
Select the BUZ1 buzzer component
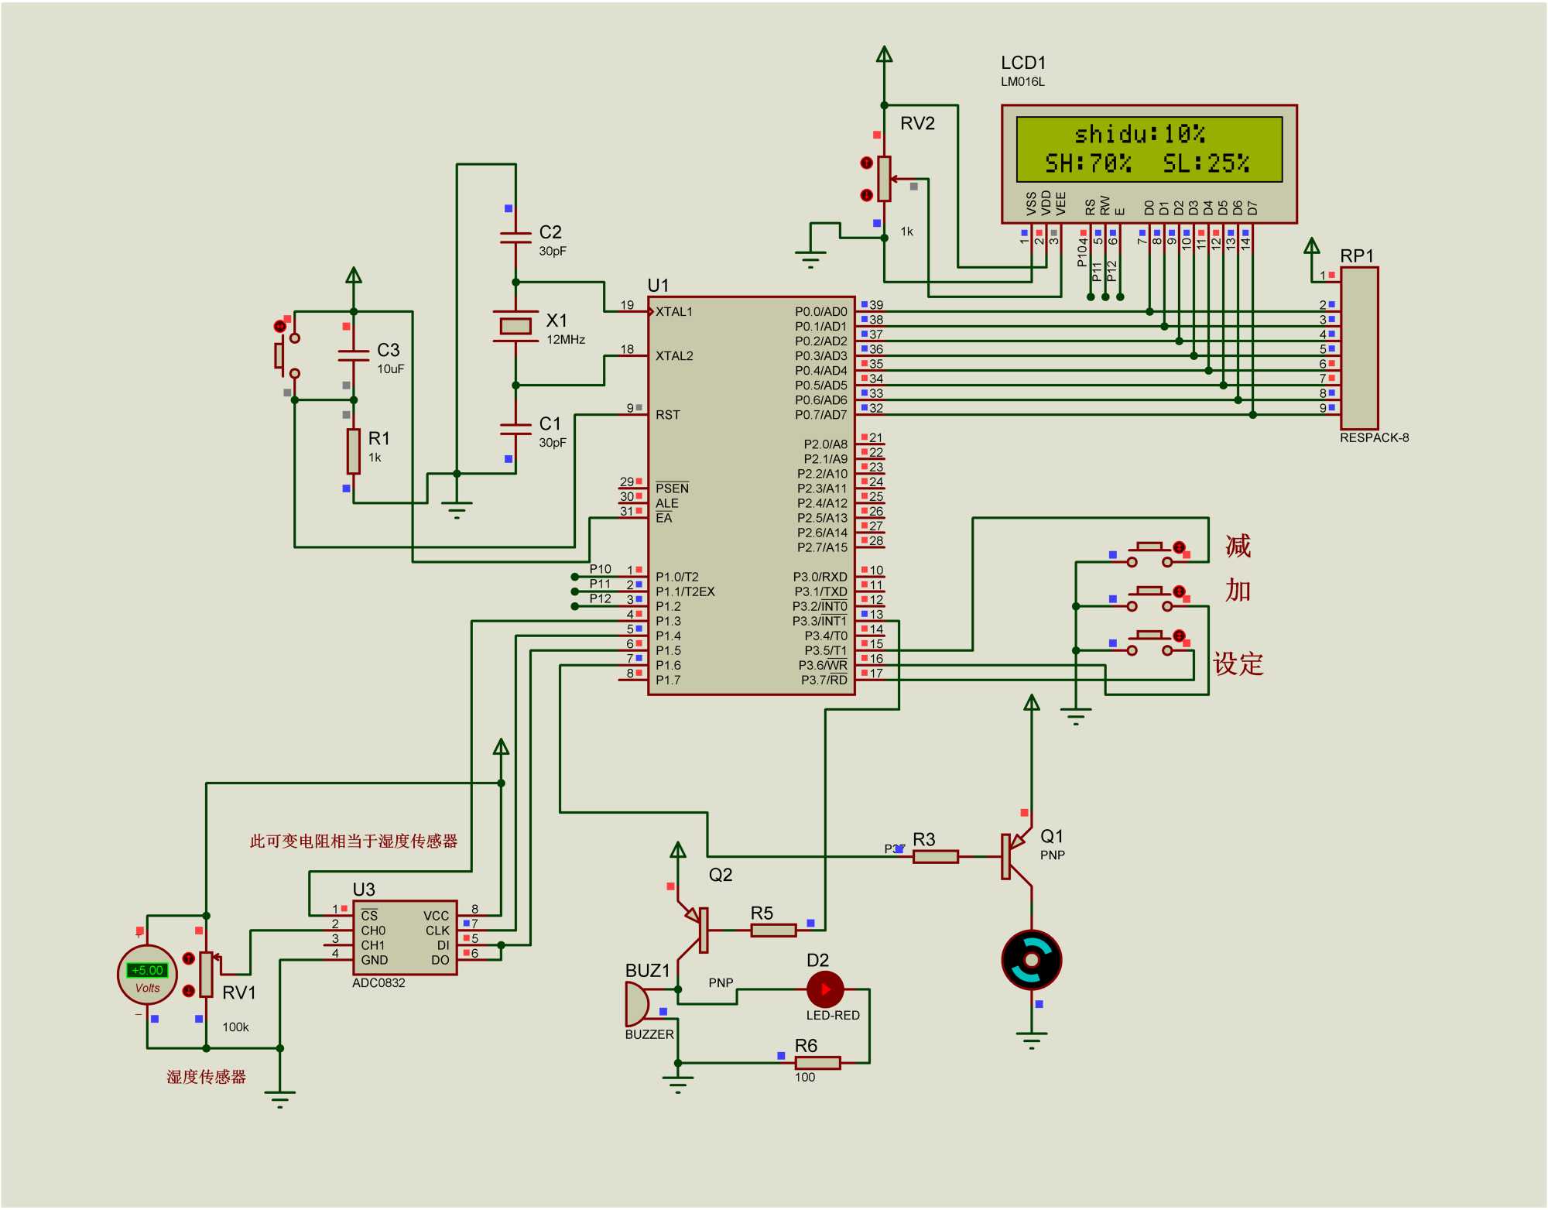(637, 1004)
